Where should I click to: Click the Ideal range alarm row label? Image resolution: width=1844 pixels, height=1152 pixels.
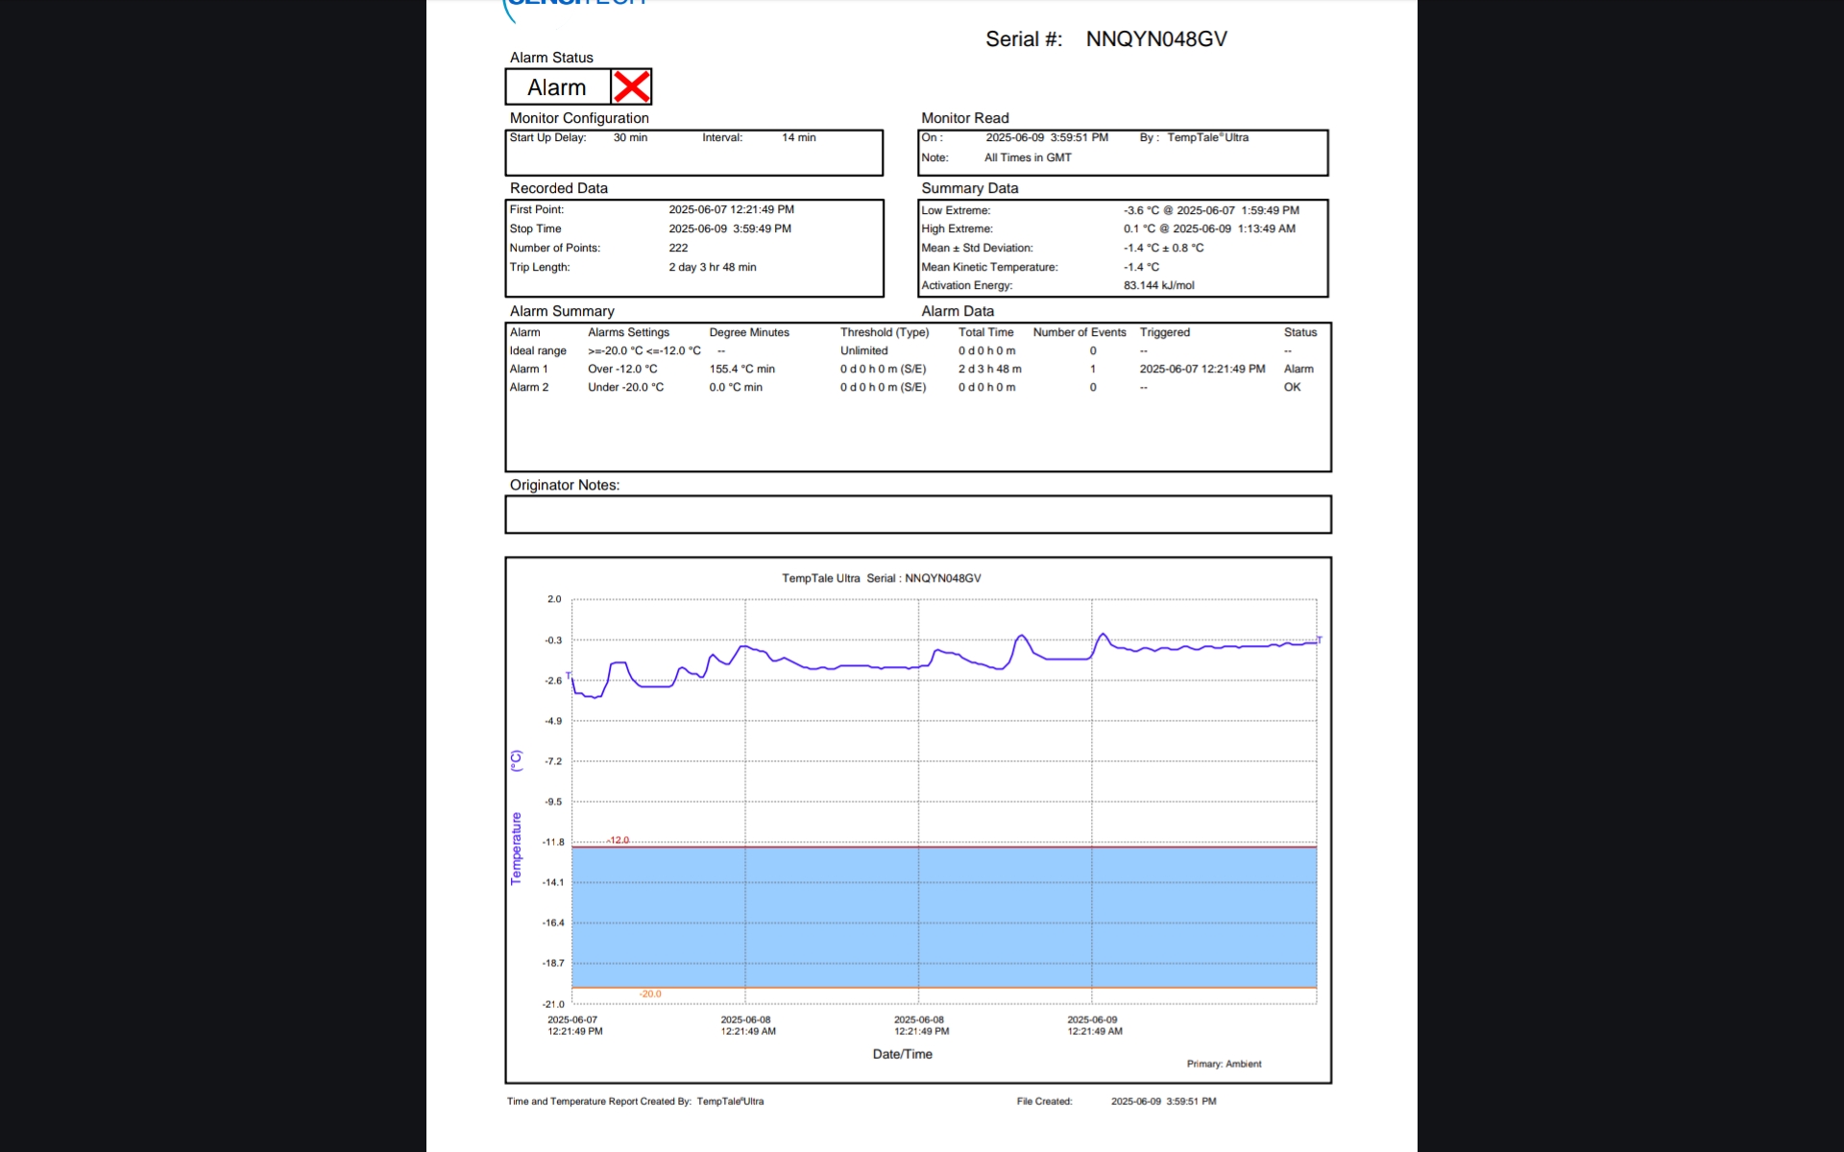click(538, 350)
